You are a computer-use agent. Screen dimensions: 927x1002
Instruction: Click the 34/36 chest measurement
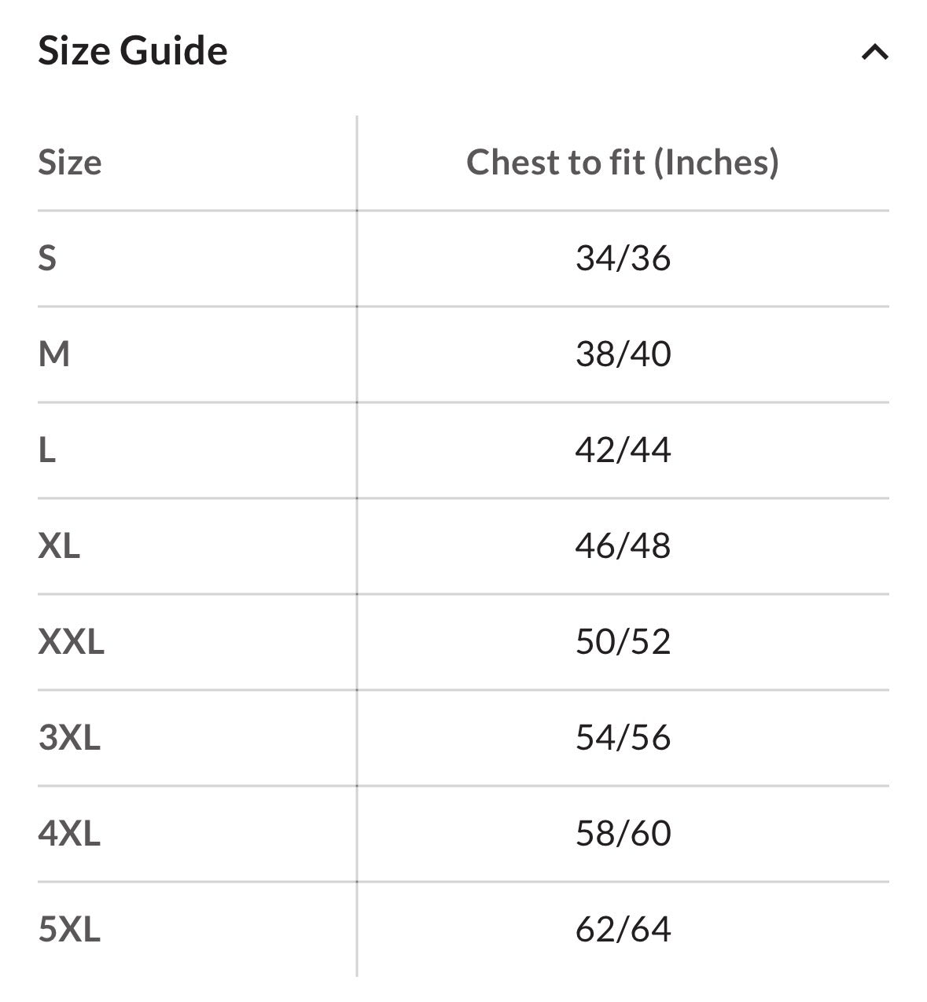click(x=623, y=259)
